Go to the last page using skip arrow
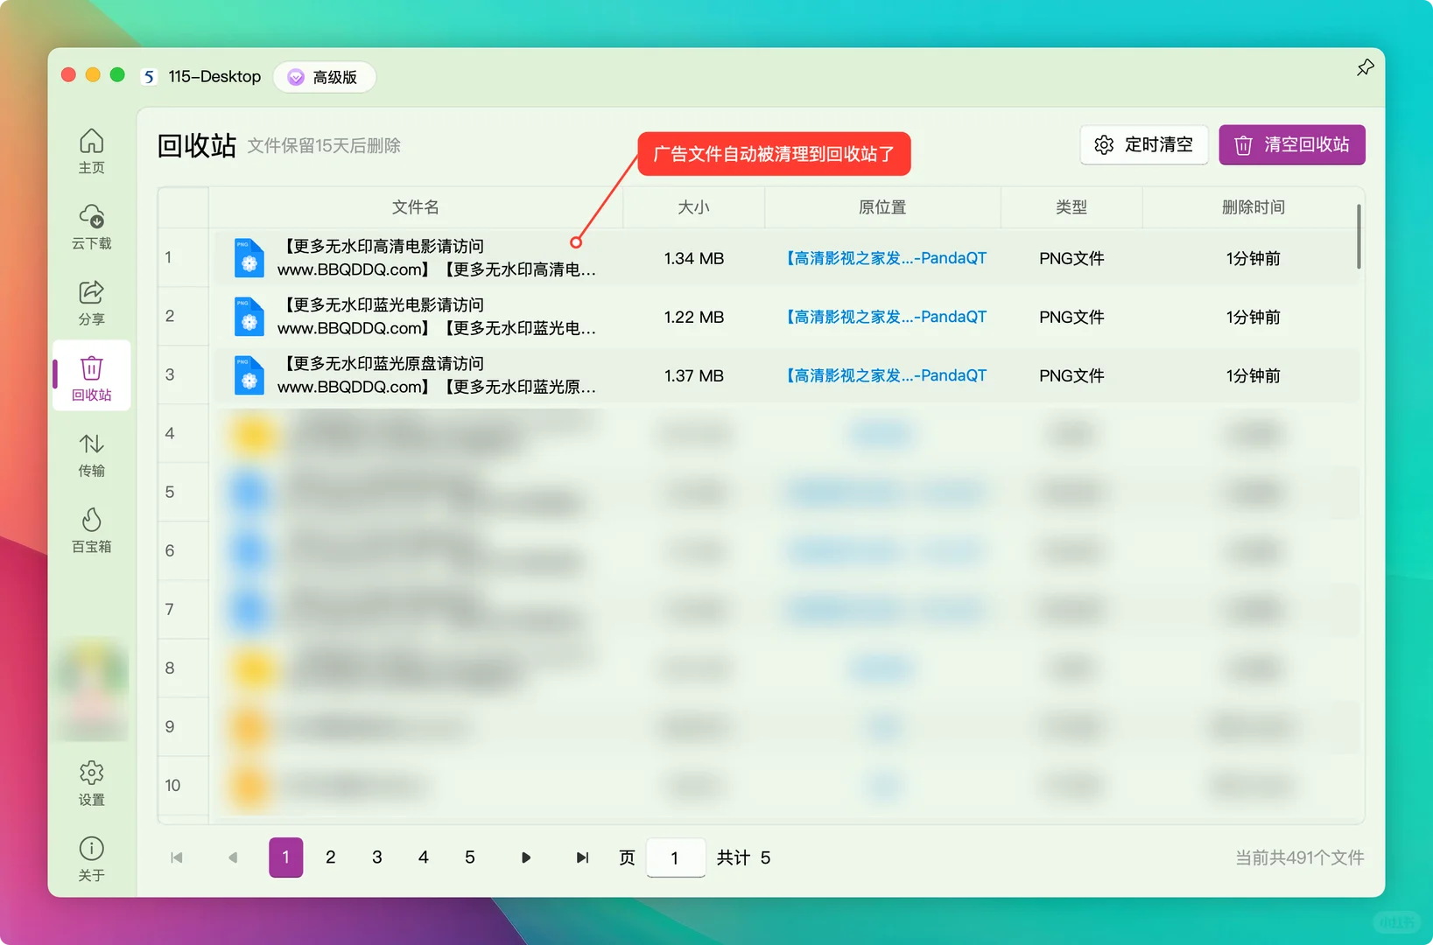 [582, 857]
